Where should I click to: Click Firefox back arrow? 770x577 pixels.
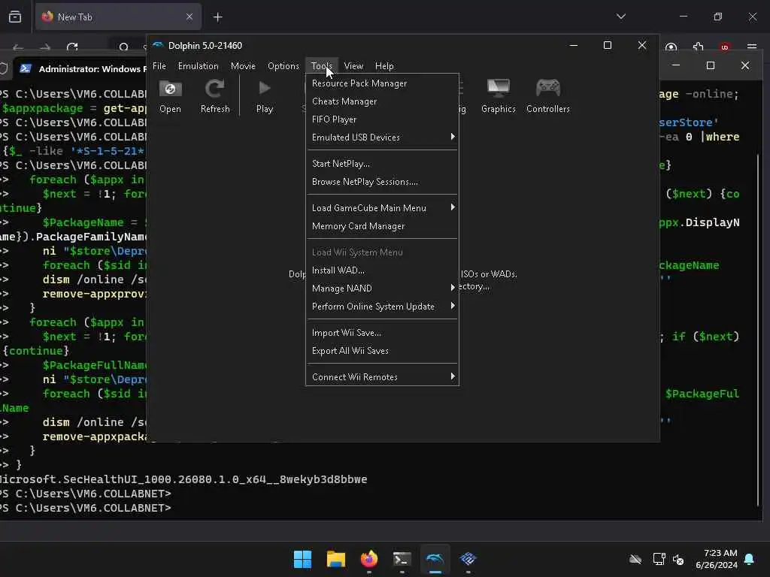coord(18,47)
